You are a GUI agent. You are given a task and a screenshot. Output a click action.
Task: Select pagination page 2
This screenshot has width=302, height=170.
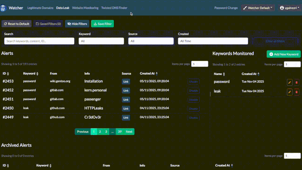tap(100, 132)
